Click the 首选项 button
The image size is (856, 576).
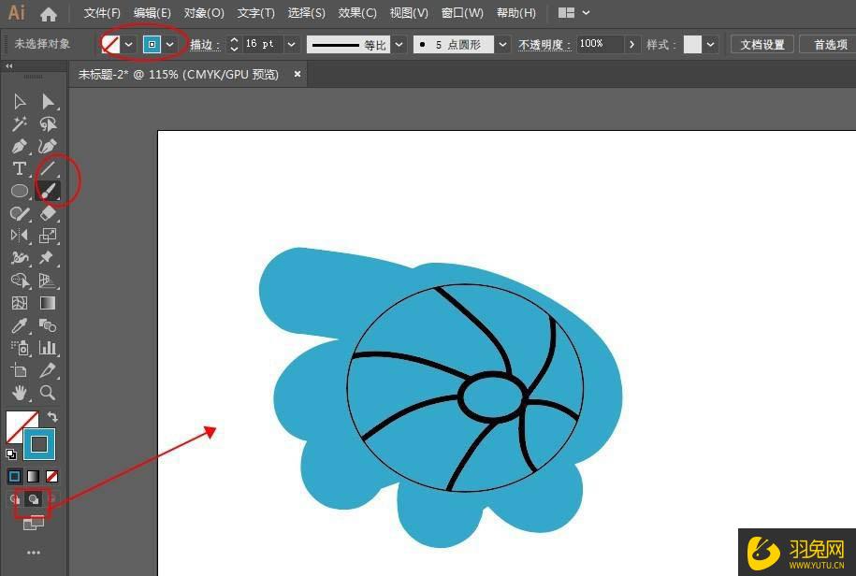pyautogui.click(x=831, y=45)
